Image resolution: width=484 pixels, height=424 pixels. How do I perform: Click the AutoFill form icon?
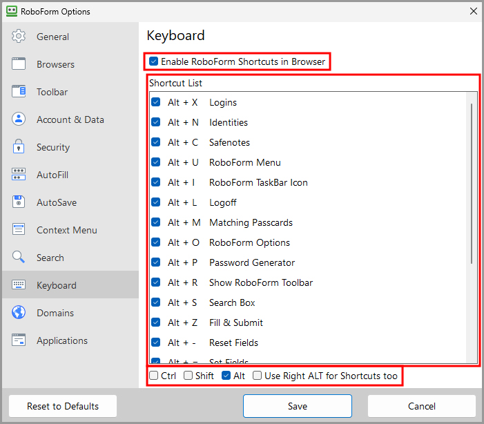coord(19,174)
